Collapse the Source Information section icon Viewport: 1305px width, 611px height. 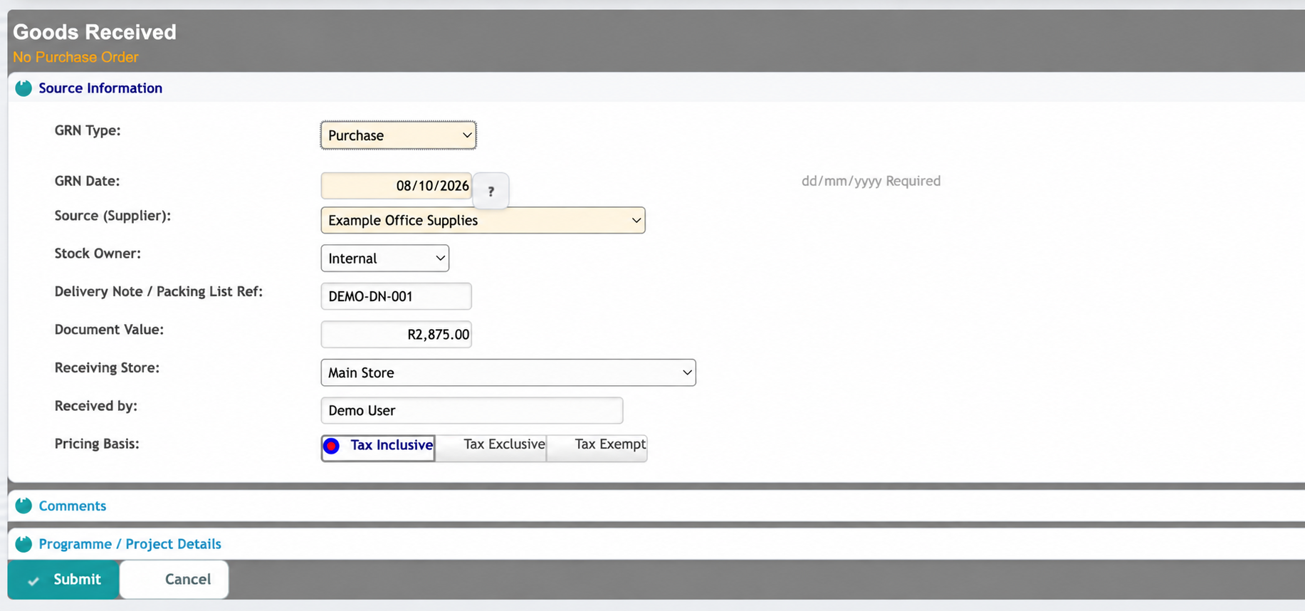coord(23,88)
